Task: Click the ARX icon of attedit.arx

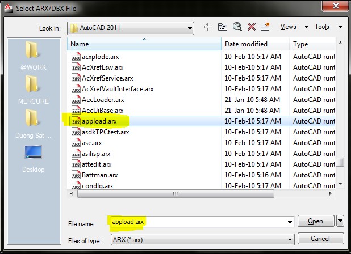Action: (x=76, y=164)
